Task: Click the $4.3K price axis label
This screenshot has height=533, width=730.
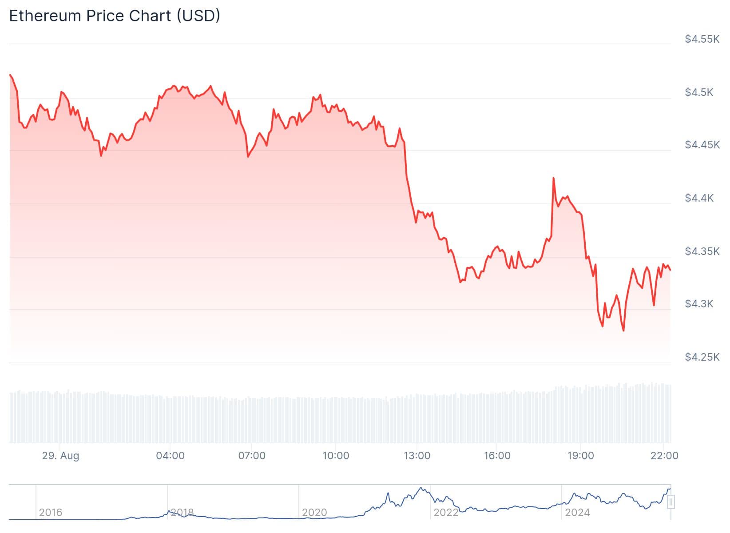Action: [x=699, y=304]
